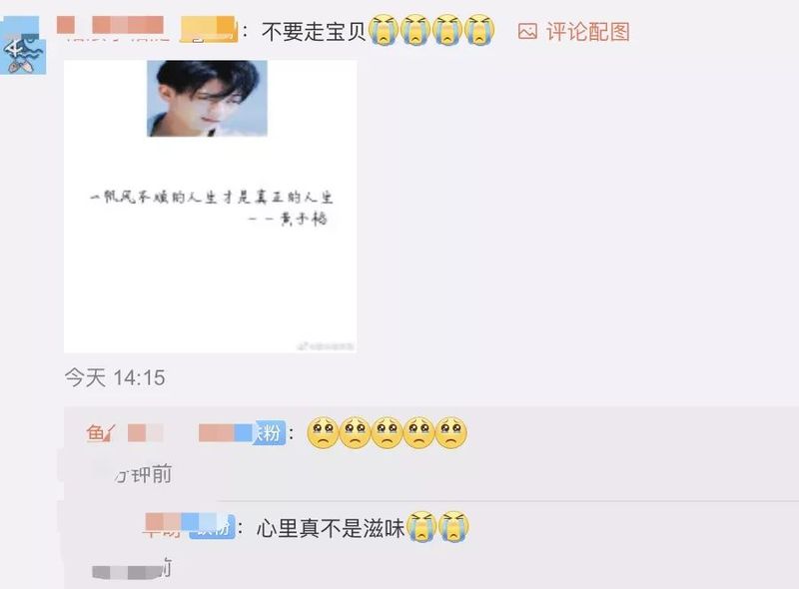The width and height of the screenshot is (799, 589).
Task: Click the Weibo watermark on the attached image
Action: 327,346
